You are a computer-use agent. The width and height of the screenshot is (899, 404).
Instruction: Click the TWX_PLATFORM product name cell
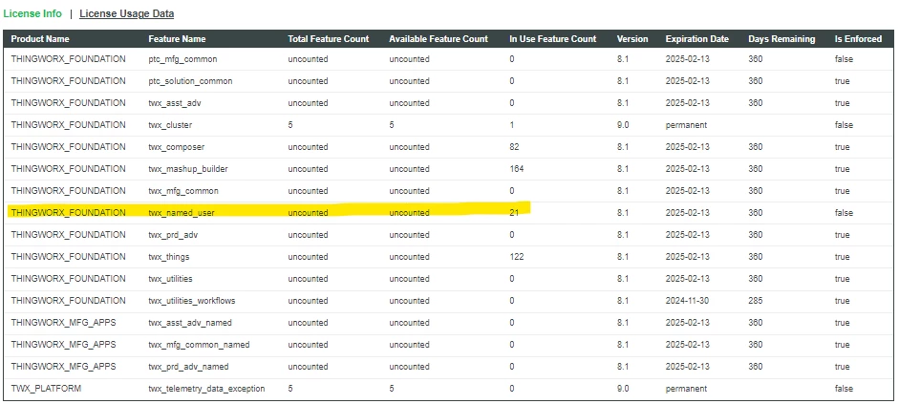pyautogui.click(x=46, y=389)
